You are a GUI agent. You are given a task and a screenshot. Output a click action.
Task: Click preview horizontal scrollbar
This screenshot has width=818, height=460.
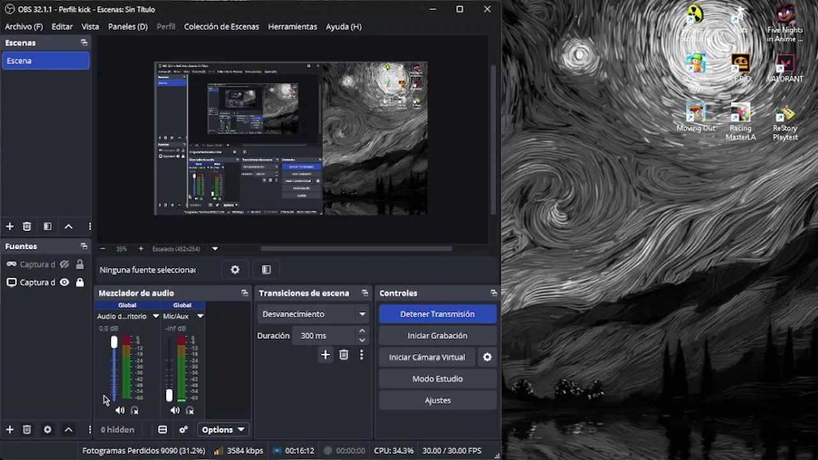pos(356,249)
